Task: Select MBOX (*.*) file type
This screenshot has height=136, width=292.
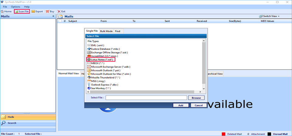Action: point(96,63)
